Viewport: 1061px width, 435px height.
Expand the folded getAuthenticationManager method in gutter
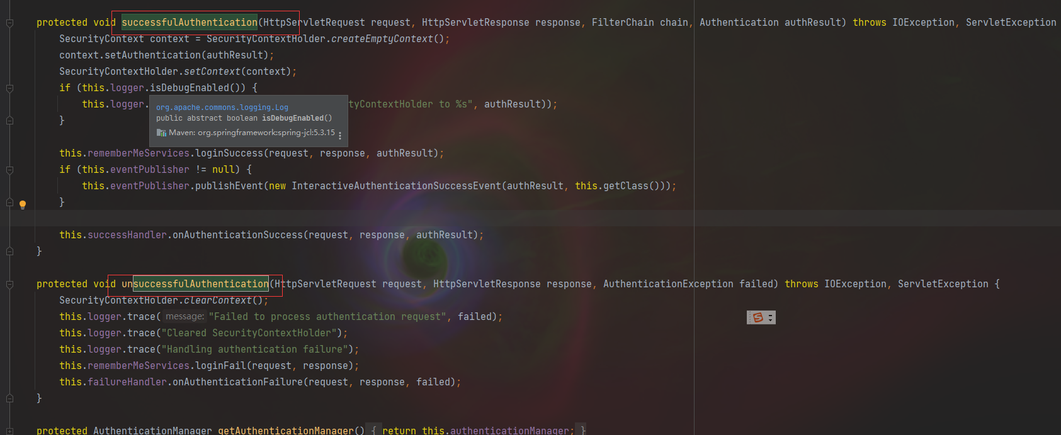[9, 431]
